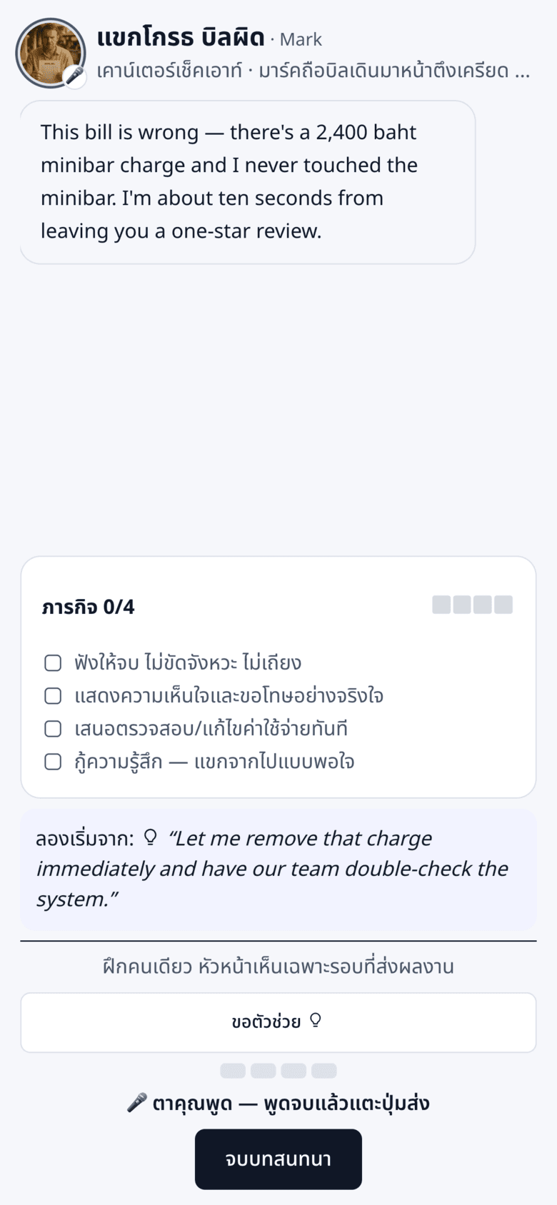
Task: Click the mission progress bar segments
Action: 473,605
